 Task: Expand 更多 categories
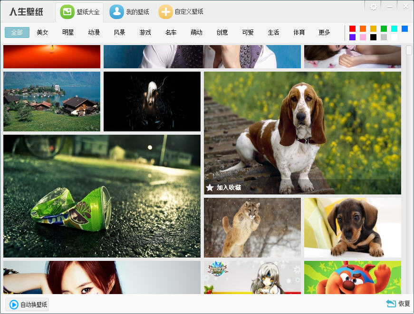pyautogui.click(x=324, y=32)
